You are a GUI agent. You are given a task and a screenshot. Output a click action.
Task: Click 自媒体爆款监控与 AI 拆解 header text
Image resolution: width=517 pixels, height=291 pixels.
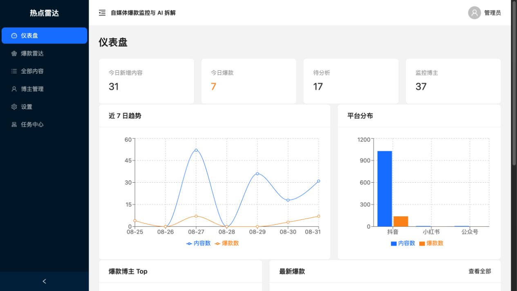(143, 13)
